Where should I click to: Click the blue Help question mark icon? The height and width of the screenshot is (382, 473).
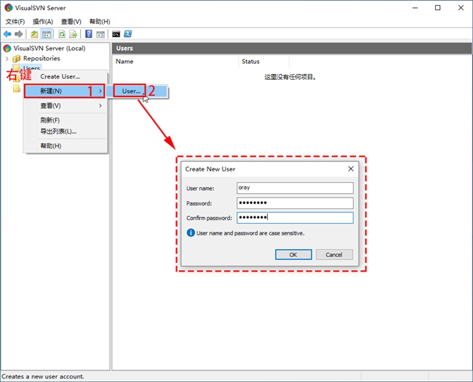(89, 34)
